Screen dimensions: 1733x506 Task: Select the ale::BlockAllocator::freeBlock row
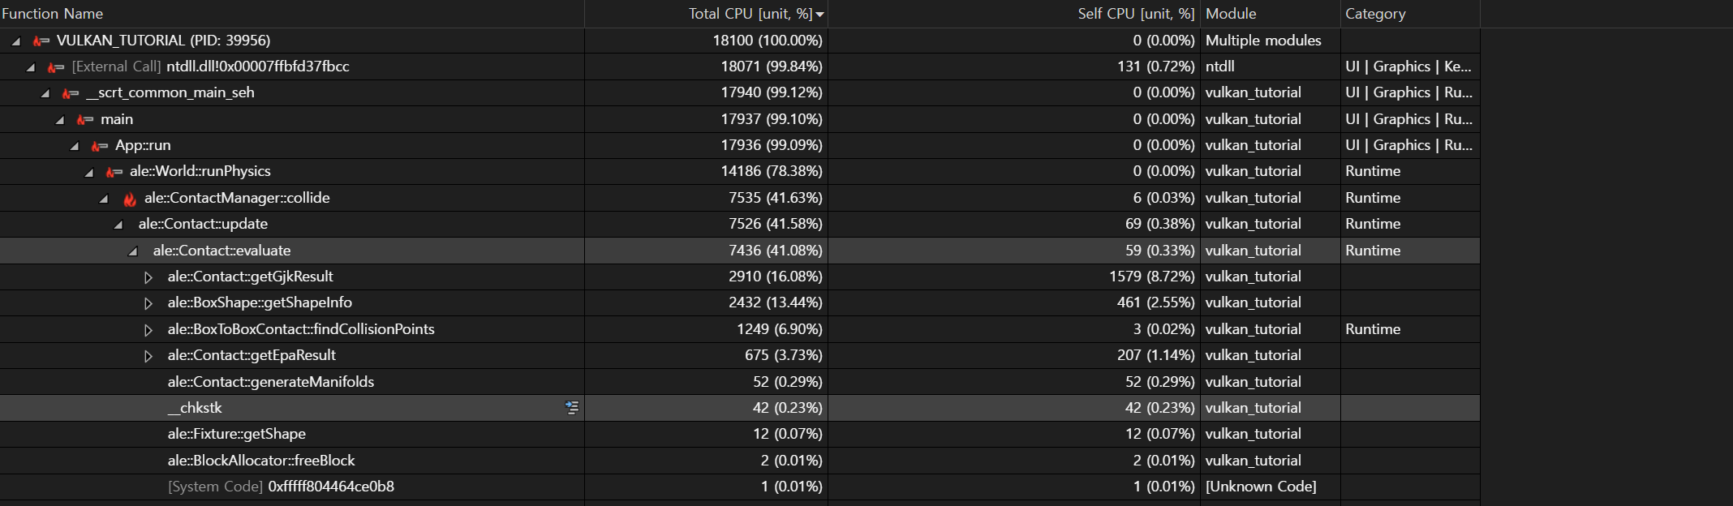tap(740, 461)
